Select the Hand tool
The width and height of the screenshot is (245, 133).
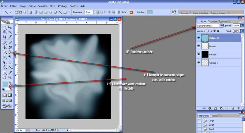(5, 77)
